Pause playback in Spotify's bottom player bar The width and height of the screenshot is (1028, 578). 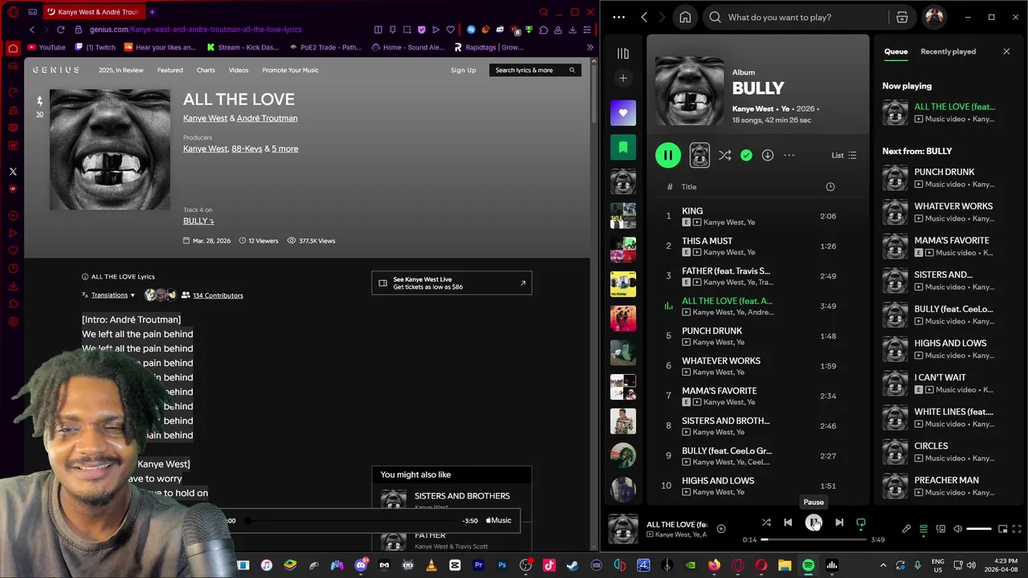814,523
